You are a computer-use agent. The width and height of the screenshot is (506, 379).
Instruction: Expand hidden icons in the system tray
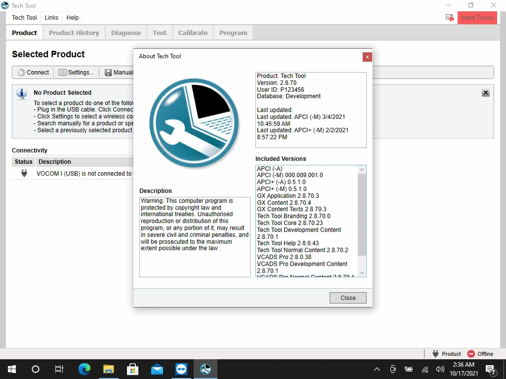click(x=377, y=369)
